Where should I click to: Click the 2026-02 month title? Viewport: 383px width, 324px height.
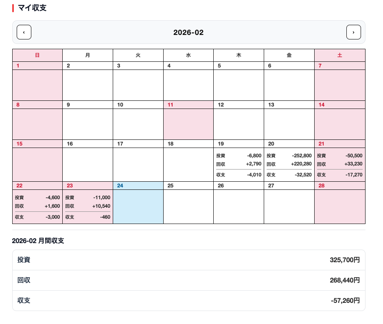[x=188, y=33]
